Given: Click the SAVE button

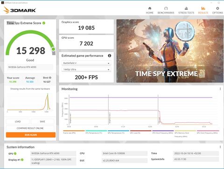Looking at the screenshot, I should (42, 121).
